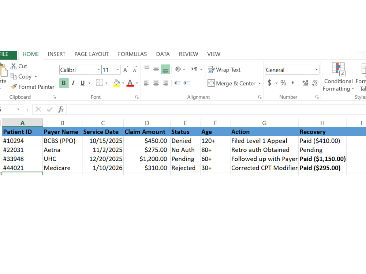Cancel formula entry with X icon
Screen dimensions: 366x274
click(38, 109)
